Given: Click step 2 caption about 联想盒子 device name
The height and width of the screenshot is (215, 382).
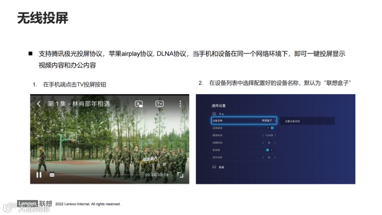Looking at the screenshot, I should coord(280,83).
